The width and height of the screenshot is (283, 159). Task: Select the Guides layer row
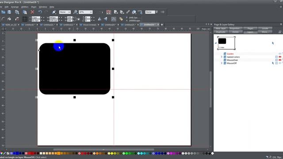coord(248,54)
